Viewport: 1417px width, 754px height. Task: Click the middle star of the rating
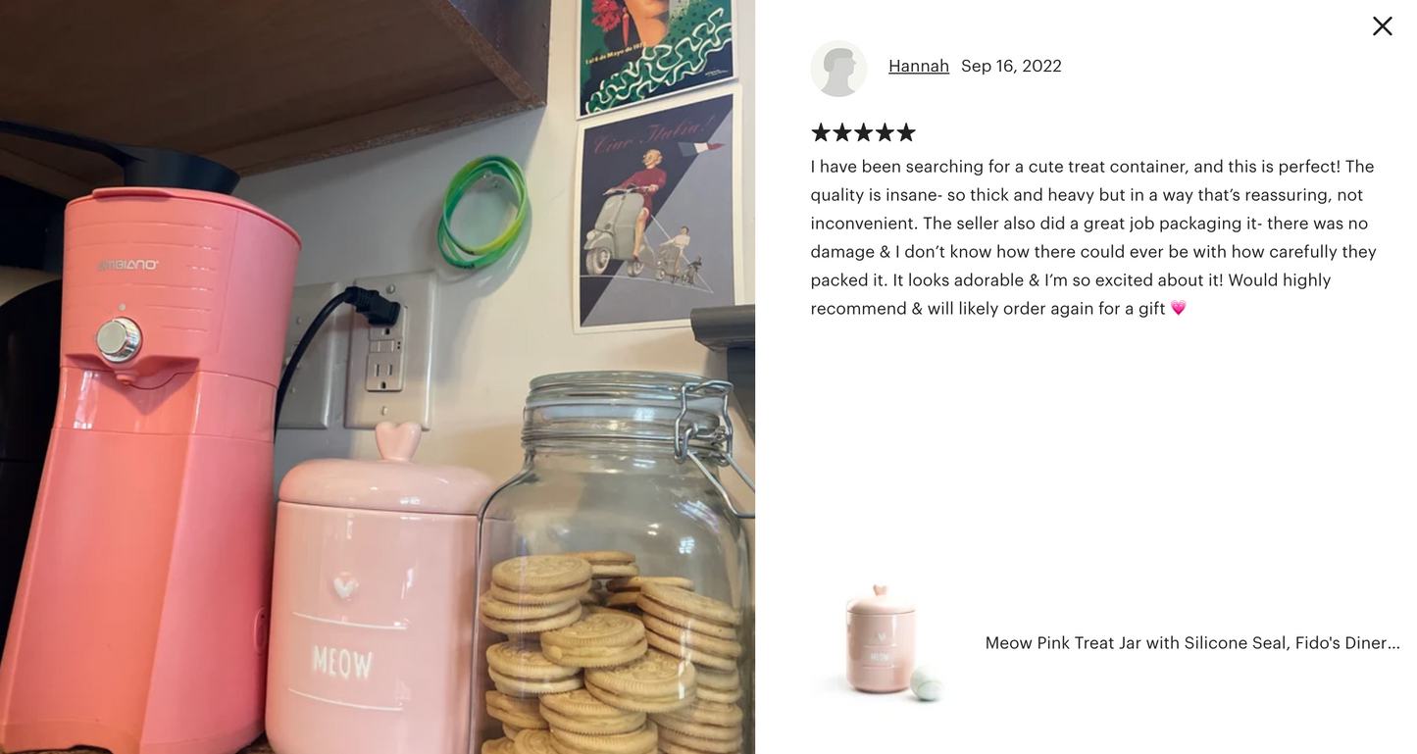point(864,132)
